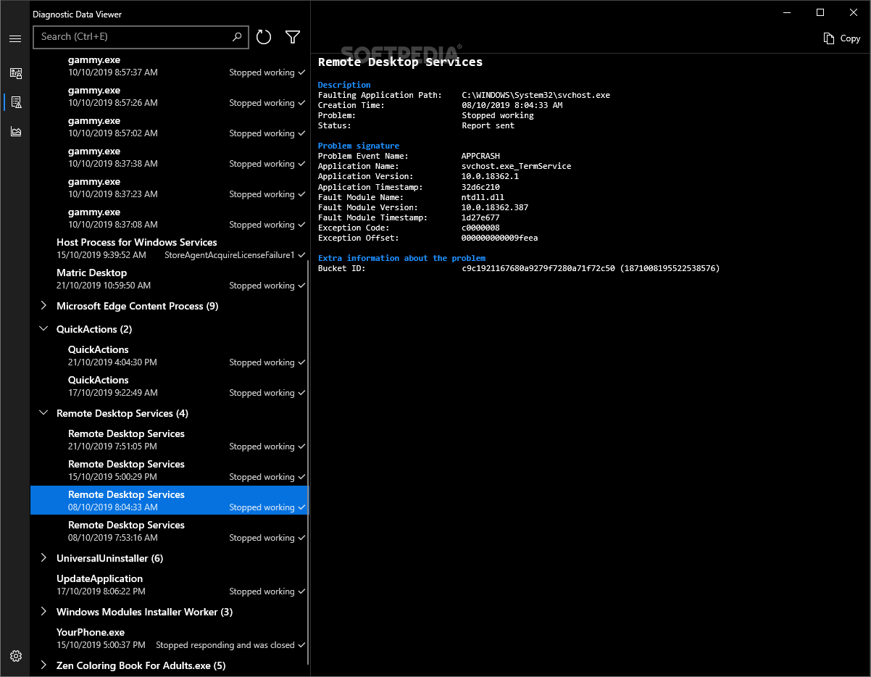Click the application timestamp 32d6c210
The image size is (871, 677).
(x=480, y=187)
